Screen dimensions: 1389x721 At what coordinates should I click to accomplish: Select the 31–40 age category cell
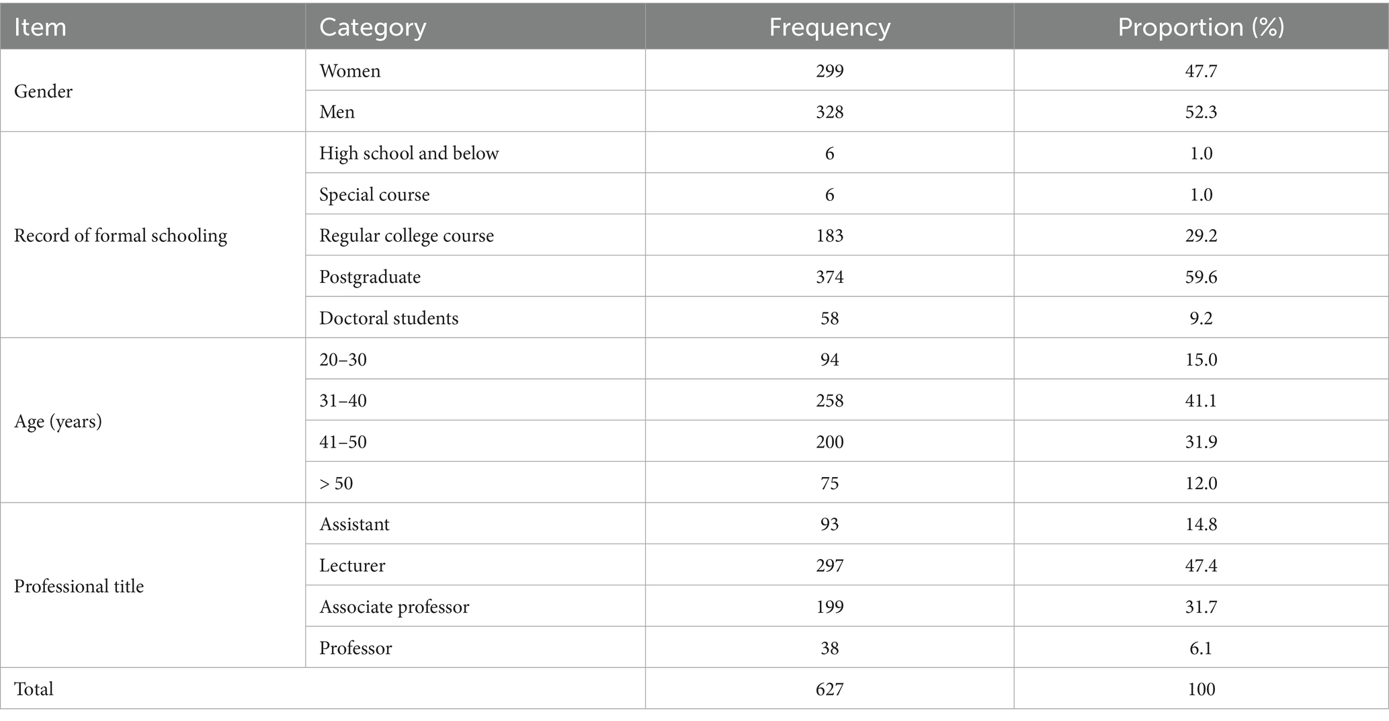click(343, 400)
